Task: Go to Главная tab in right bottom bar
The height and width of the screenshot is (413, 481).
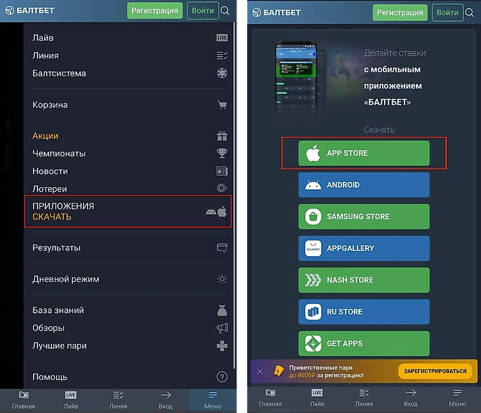Action: pos(270,398)
